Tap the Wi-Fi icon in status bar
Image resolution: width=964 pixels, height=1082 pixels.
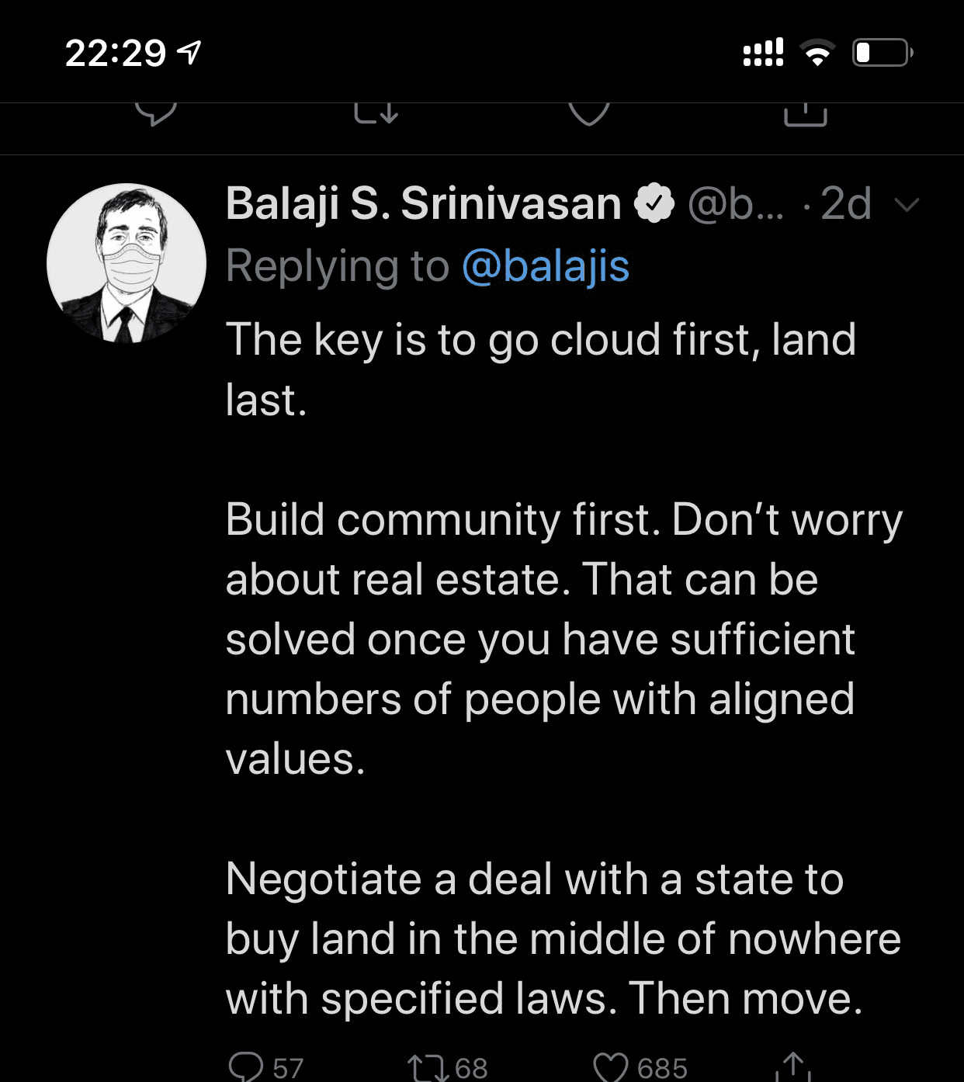(817, 53)
